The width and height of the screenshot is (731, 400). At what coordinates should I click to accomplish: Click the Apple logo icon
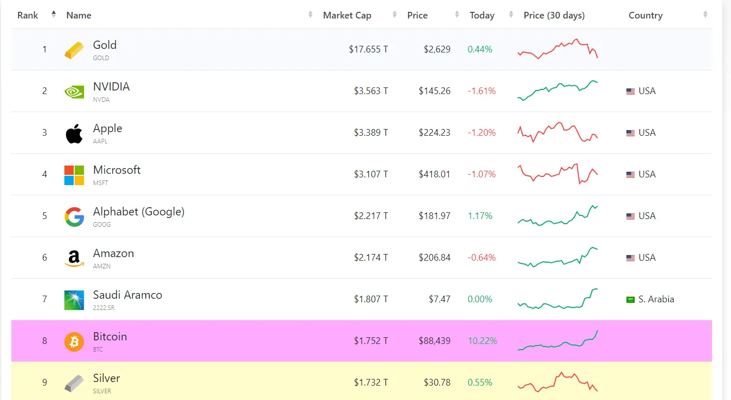pos(74,133)
